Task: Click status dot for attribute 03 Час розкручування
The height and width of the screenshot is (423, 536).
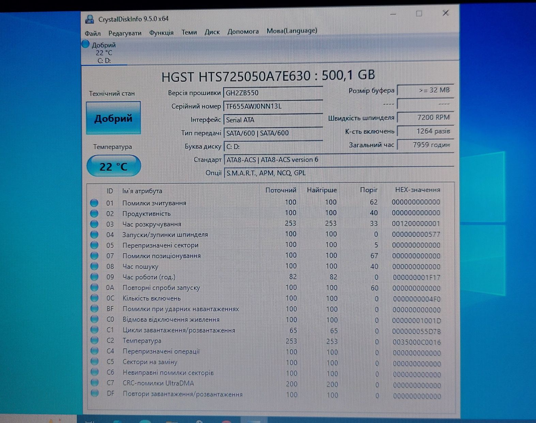Action: [94, 224]
